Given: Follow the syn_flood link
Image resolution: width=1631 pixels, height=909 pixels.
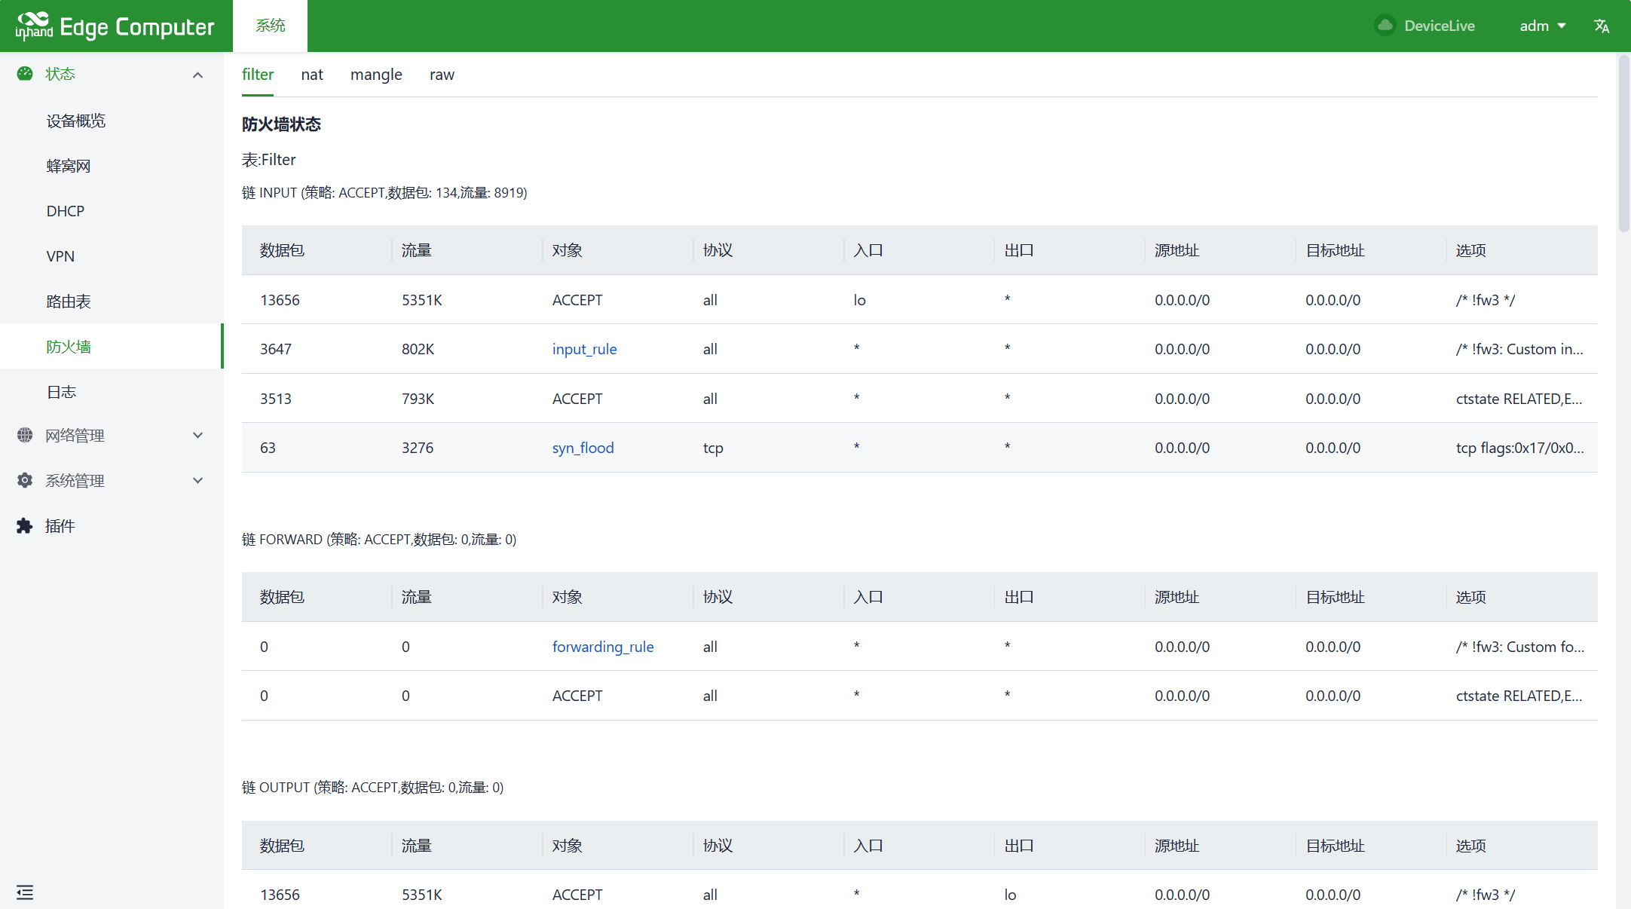Looking at the screenshot, I should [583, 448].
